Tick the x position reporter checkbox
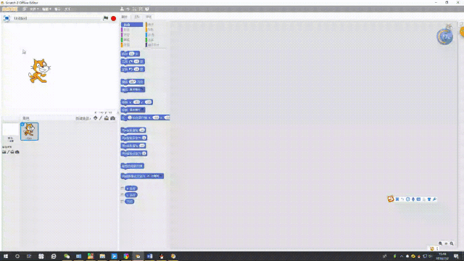Screen dimensions: 464x261 pos(123,188)
